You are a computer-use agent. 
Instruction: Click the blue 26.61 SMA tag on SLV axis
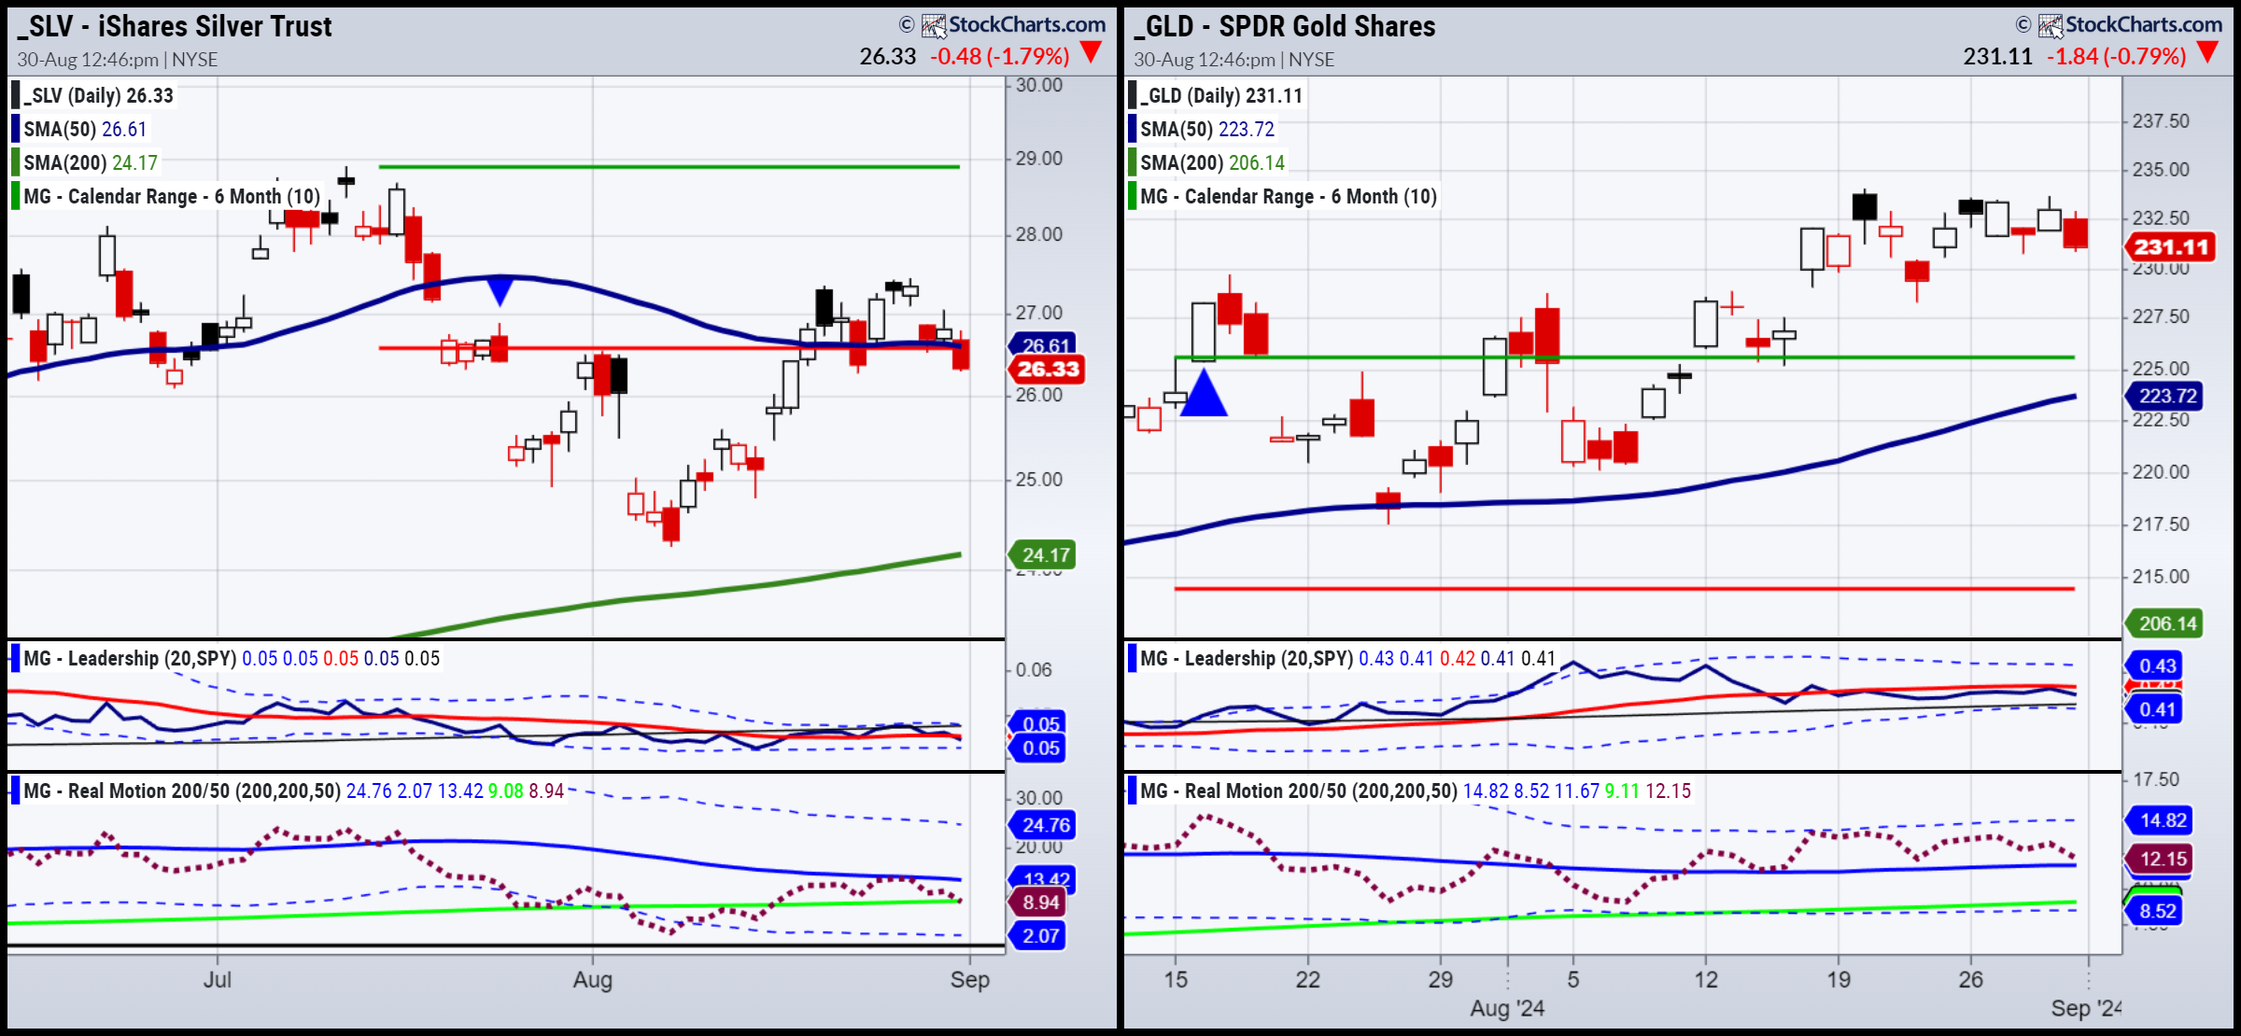(x=1044, y=344)
